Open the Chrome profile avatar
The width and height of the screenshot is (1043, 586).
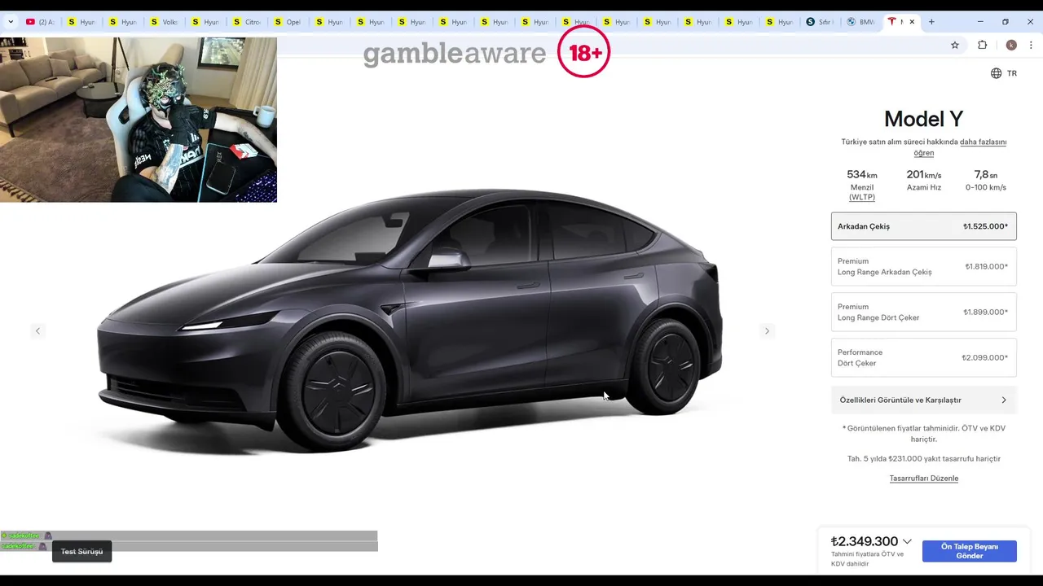coord(1011,45)
